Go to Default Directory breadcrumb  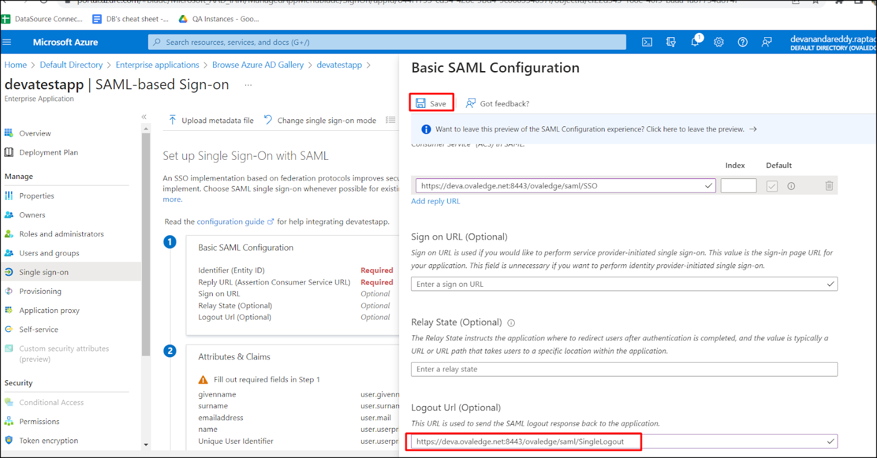click(x=71, y=65)
